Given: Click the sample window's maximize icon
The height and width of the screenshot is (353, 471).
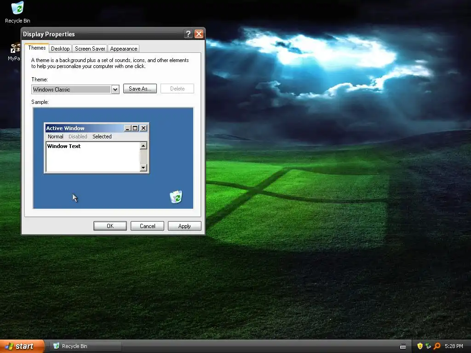Looking at the screenshot, I should coord(135,128).
